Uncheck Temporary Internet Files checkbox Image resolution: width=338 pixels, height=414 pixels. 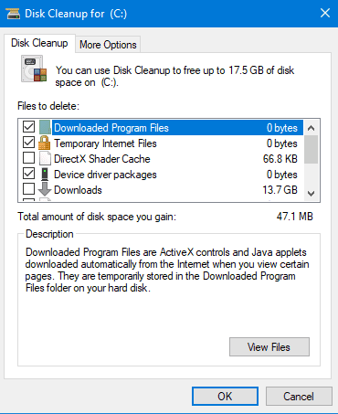28,143
